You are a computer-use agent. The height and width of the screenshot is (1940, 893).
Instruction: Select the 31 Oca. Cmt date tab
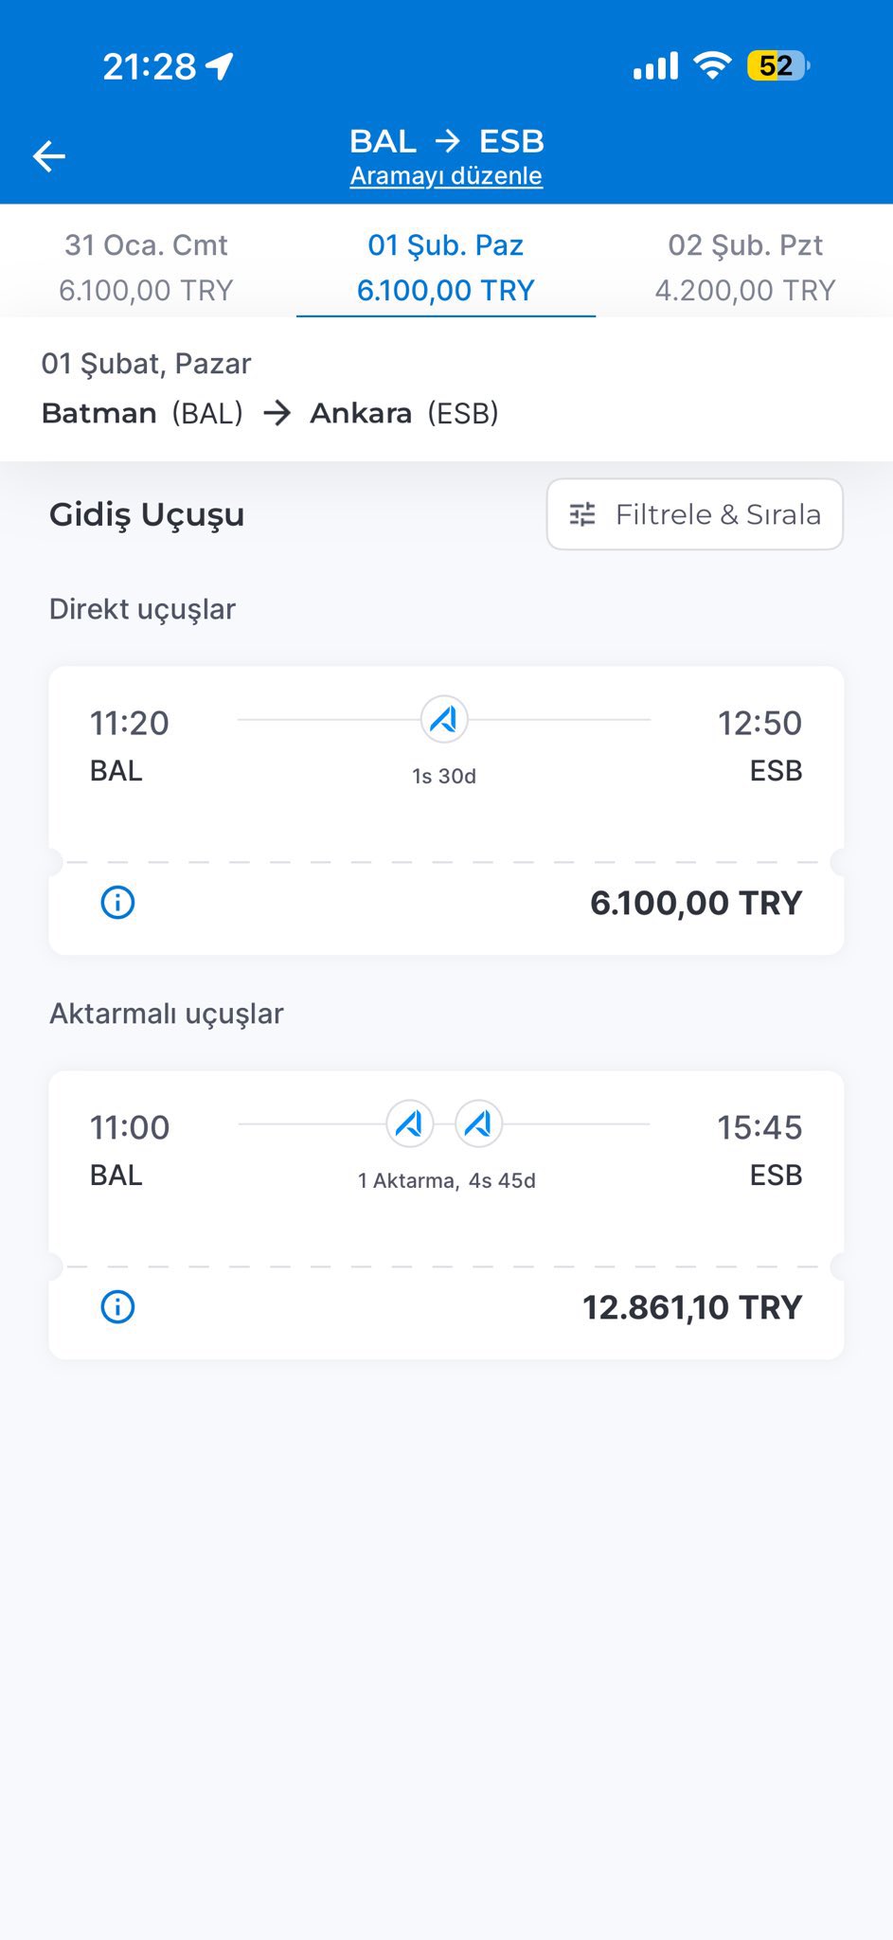coord(146,267)
